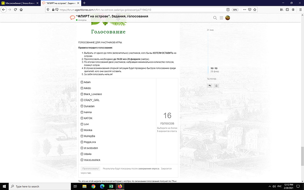The width and height of the screenshot is (304, 190).
Task: Click the user avatar in forum header
Action: (x=228, y=18)
